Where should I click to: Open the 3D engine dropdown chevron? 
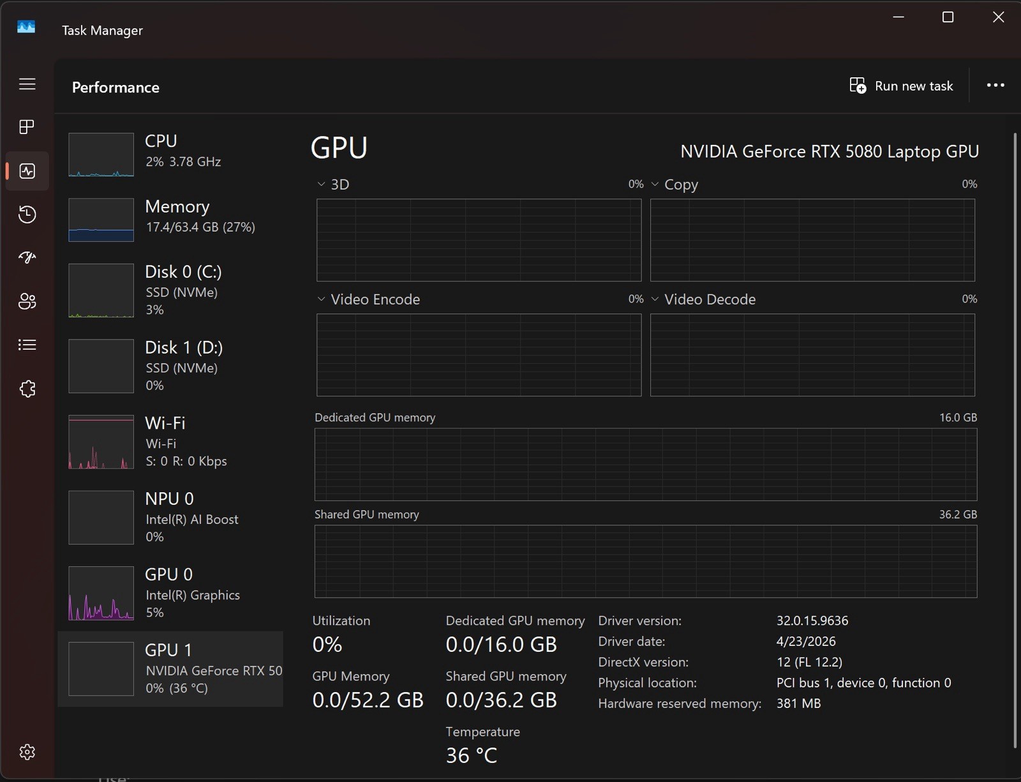pyautogui.click(x=321, y=184)
